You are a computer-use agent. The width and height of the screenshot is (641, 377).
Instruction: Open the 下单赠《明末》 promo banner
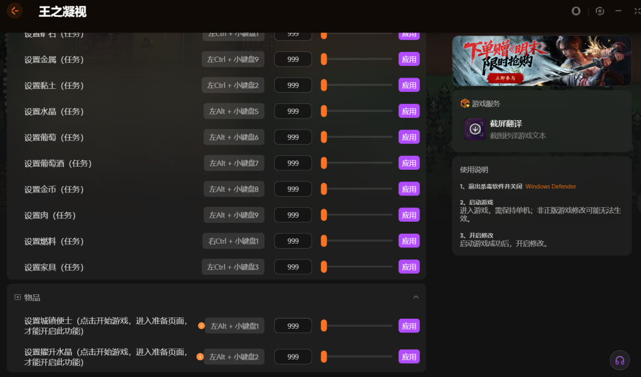point(542,61)
